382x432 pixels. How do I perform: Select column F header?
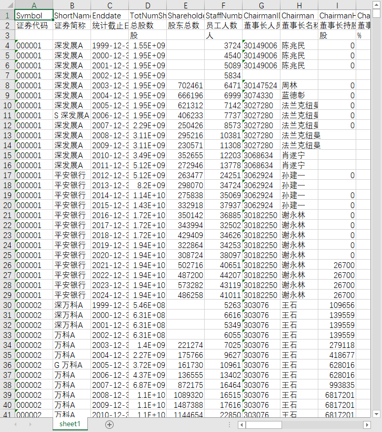[x=224, y=5]
